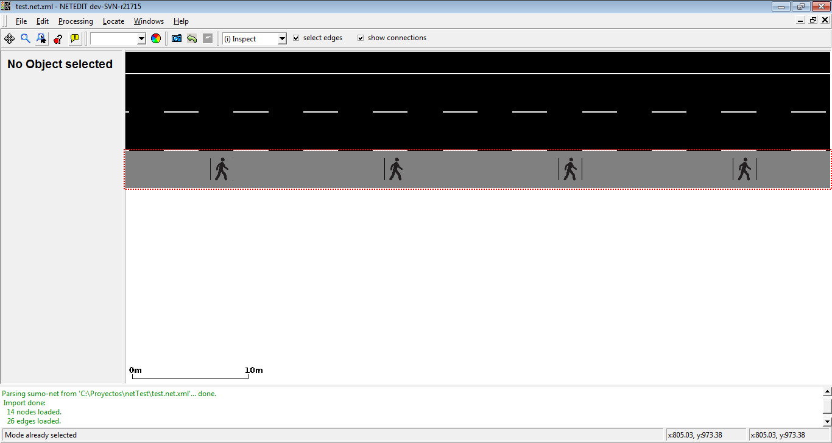This screenshot has height=443, width=832.
Task: Click the green undo arrow icon
Action: click(192, 38)
